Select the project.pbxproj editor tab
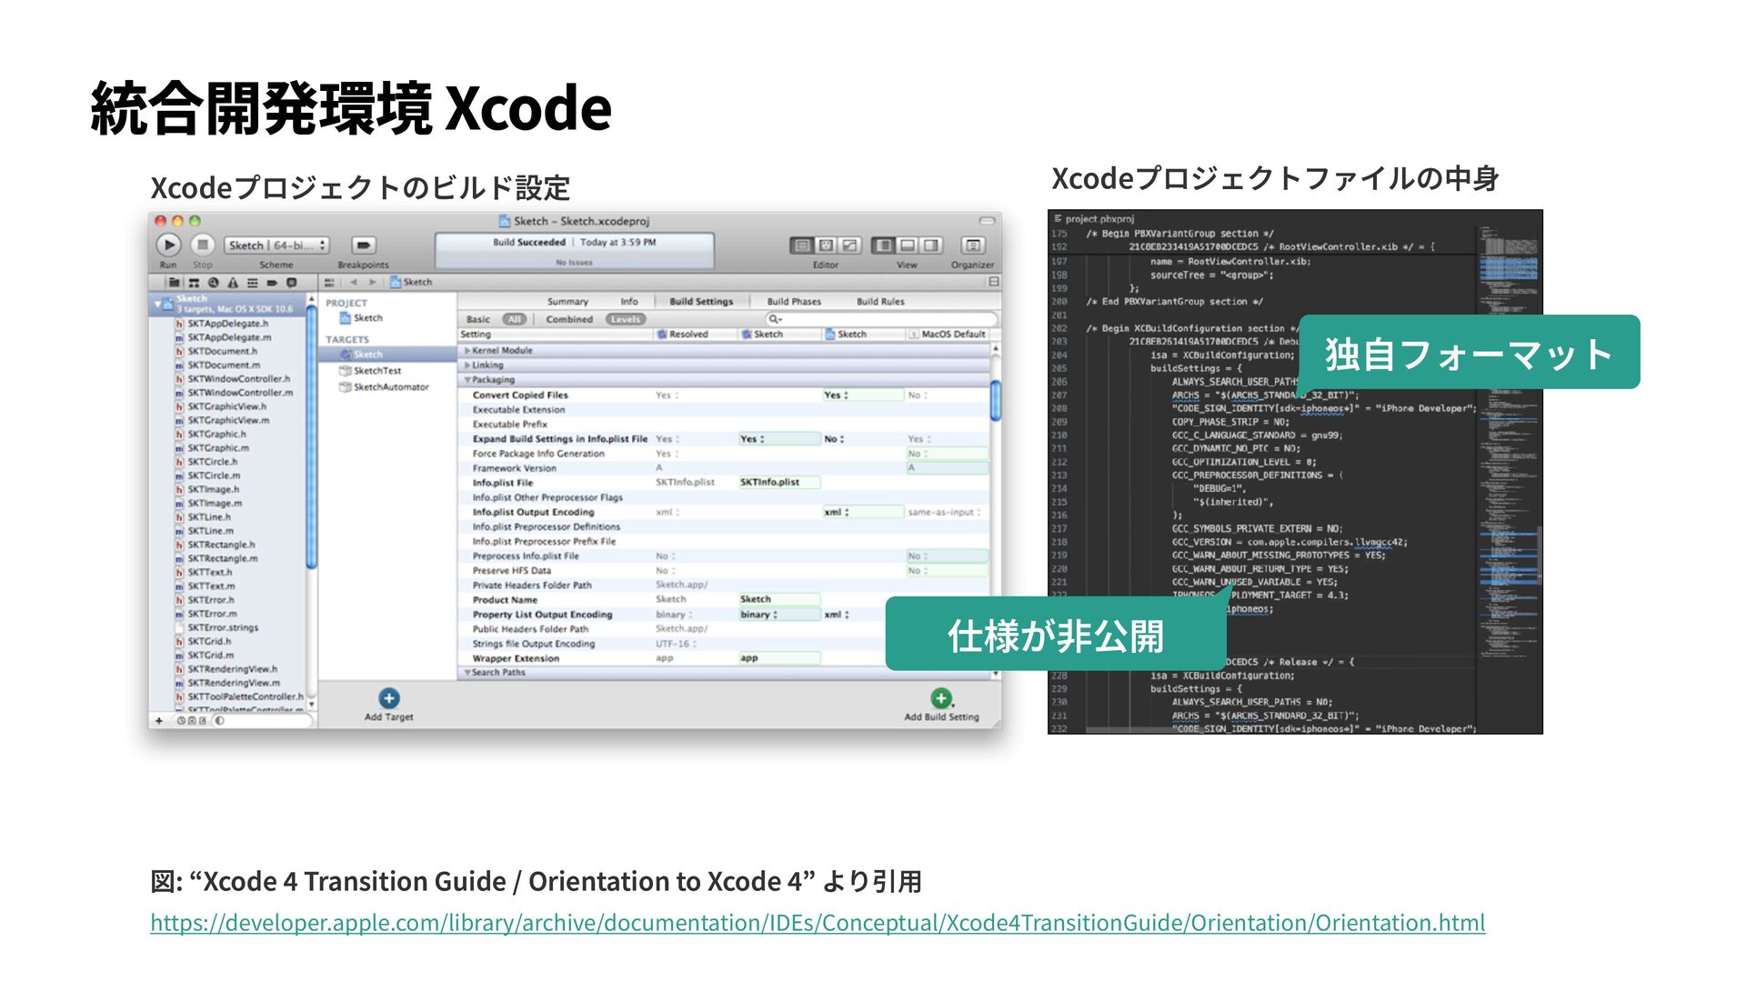This screenshot has height=982, width=1746. [x=1095, y=219]
